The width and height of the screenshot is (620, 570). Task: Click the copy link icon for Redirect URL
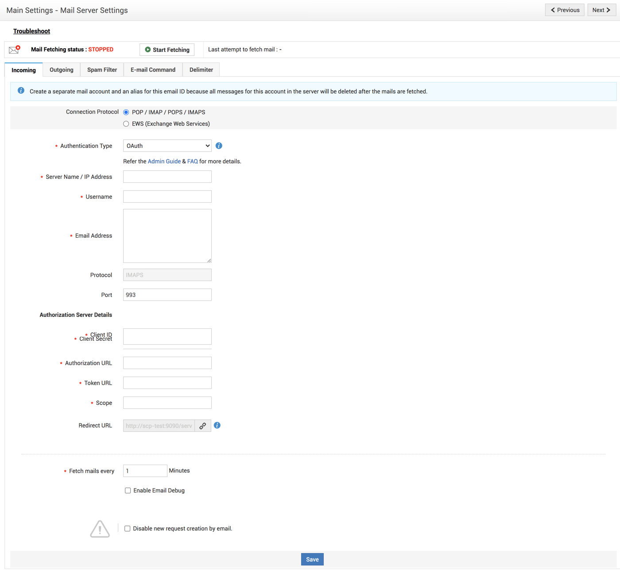coord(203,426)
